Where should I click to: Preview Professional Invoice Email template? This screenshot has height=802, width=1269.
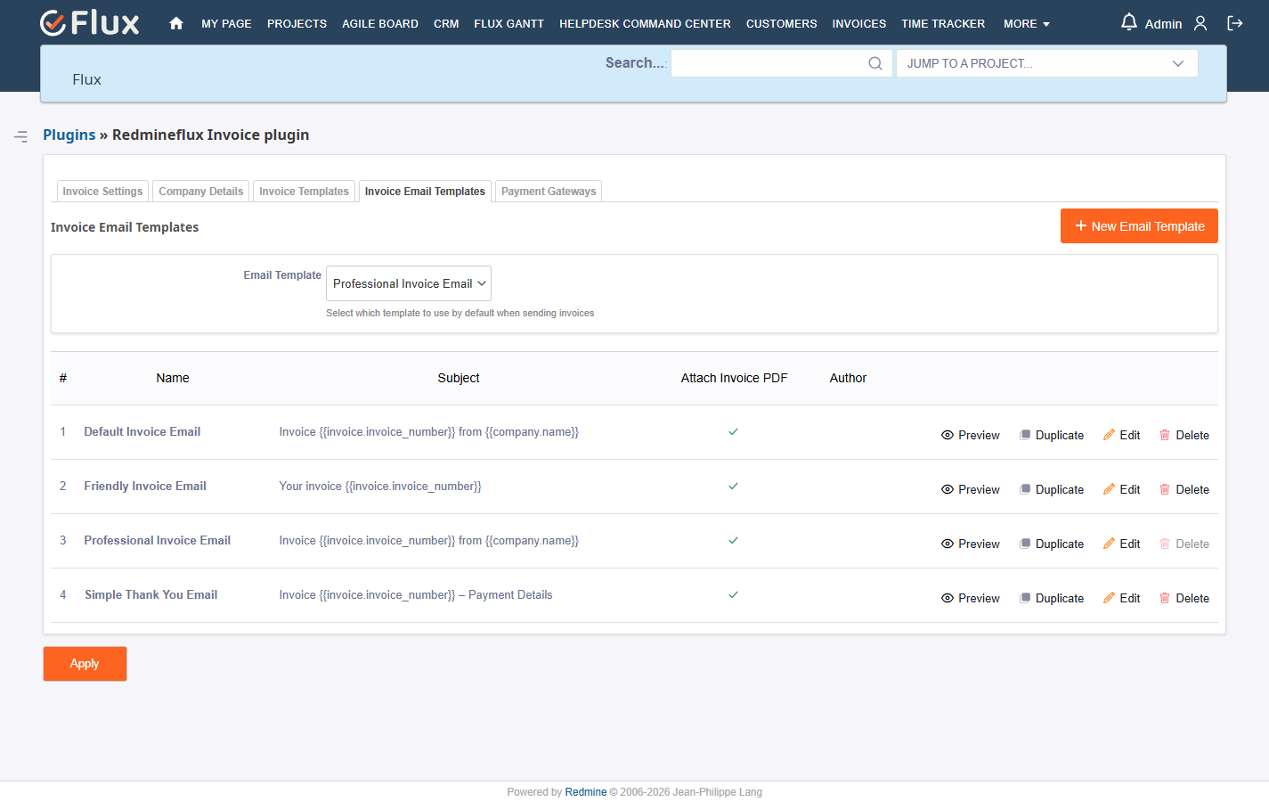pyautogui.click(x=971, y=544)
